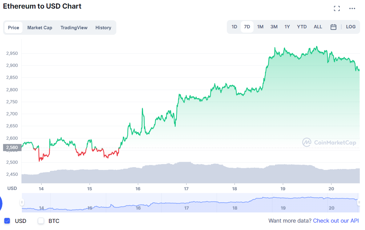Uncheck the USD currency checkbox

[7, 221]
